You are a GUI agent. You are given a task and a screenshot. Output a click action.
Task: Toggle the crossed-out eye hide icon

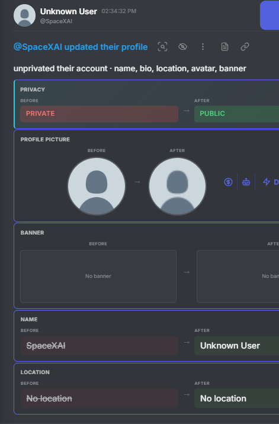(182, 47)
